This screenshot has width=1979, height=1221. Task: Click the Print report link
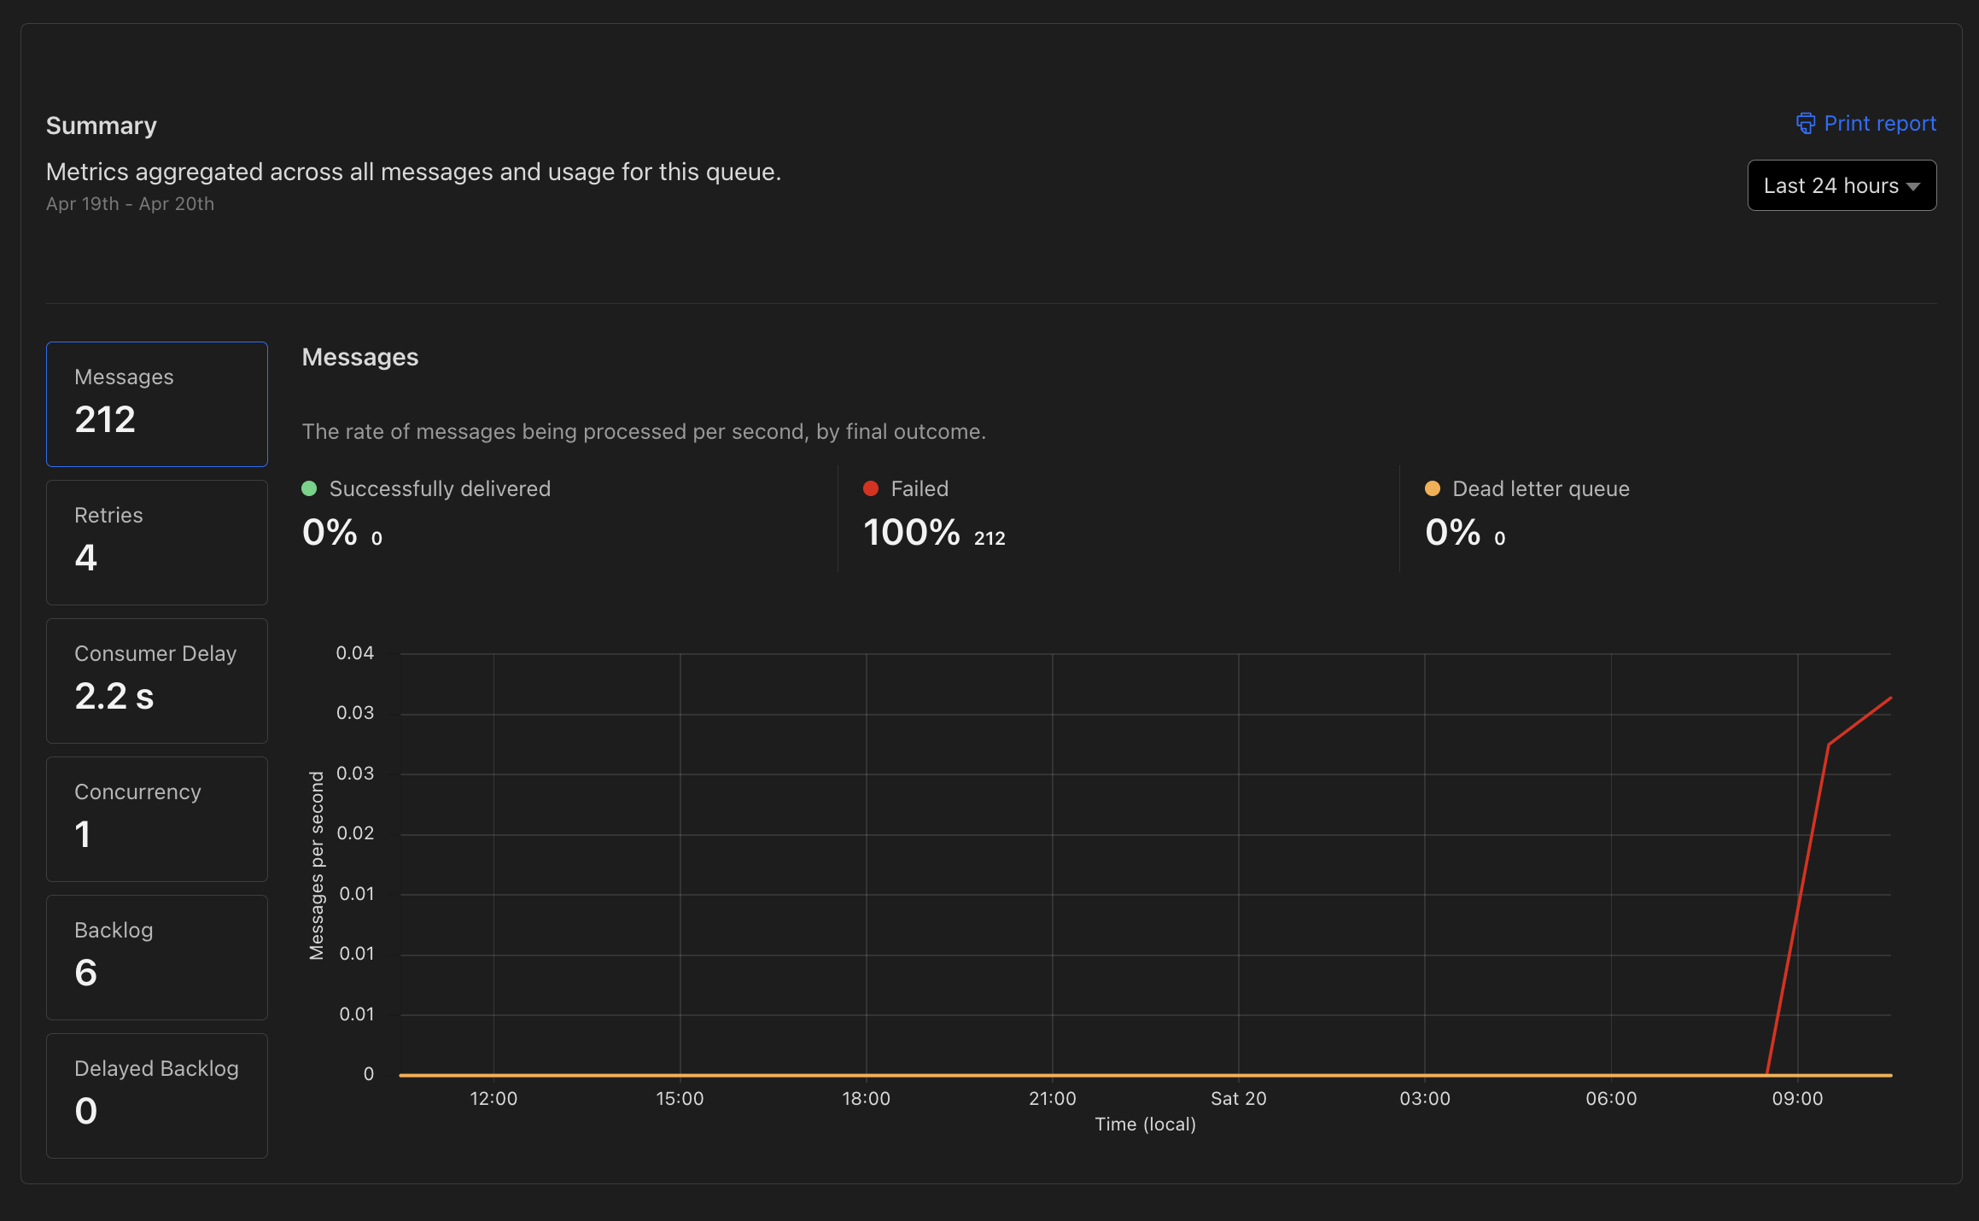[x=1879, y=124]
